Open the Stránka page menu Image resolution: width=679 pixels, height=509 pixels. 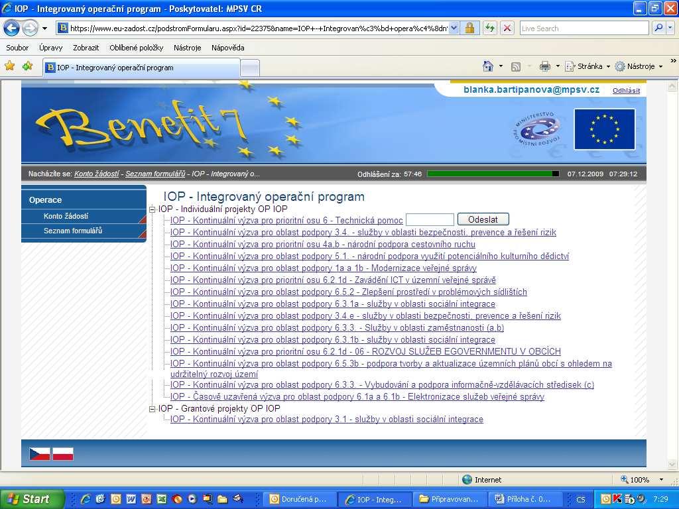(x=587, y=66)
